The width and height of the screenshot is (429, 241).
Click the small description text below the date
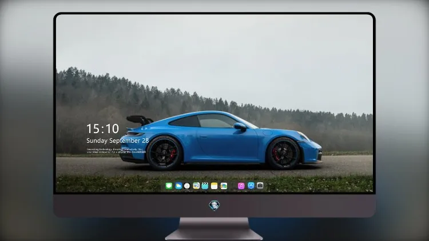(116, 151)
